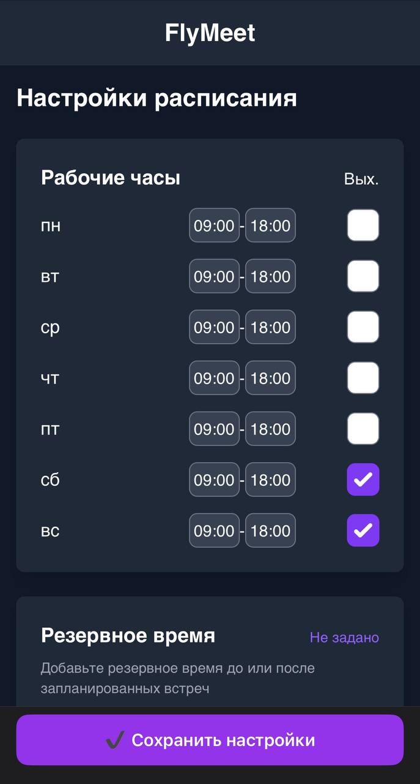
Task: Enable the чт (Thursday) day-off checkbox
Action: [363, 378]
